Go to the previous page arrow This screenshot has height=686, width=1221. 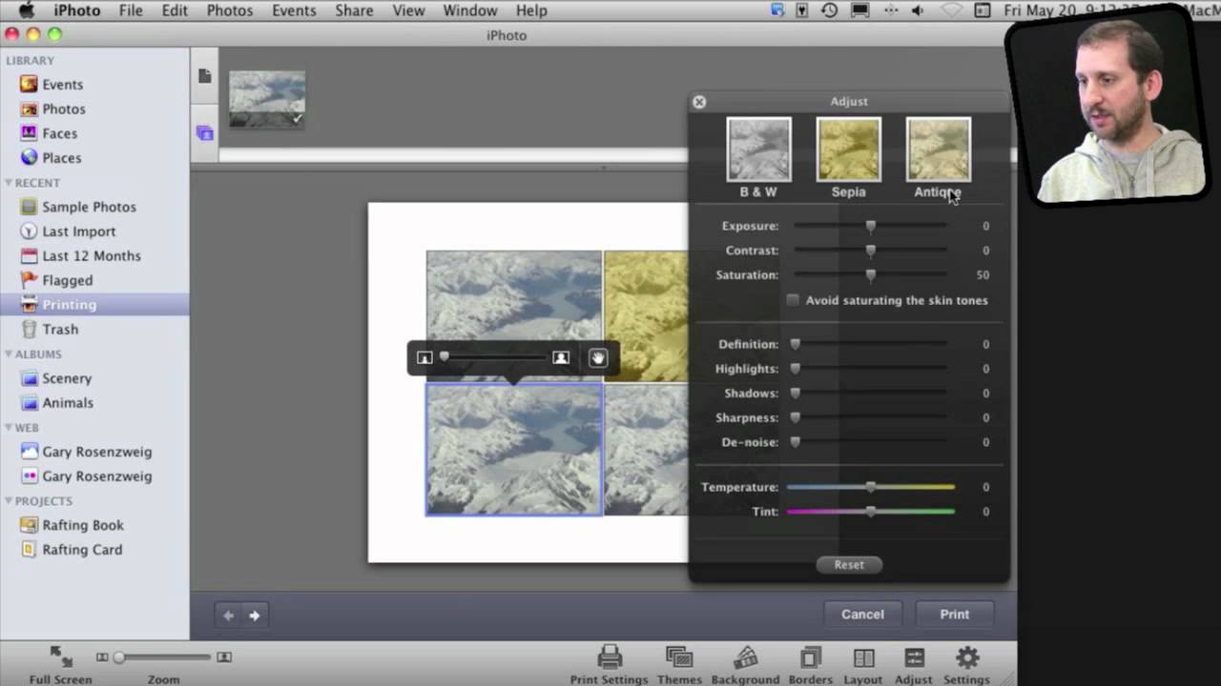coord(228,615)
